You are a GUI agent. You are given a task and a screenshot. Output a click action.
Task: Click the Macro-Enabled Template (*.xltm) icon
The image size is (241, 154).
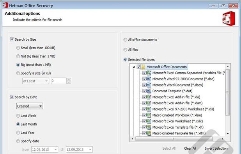coord(149,133)
